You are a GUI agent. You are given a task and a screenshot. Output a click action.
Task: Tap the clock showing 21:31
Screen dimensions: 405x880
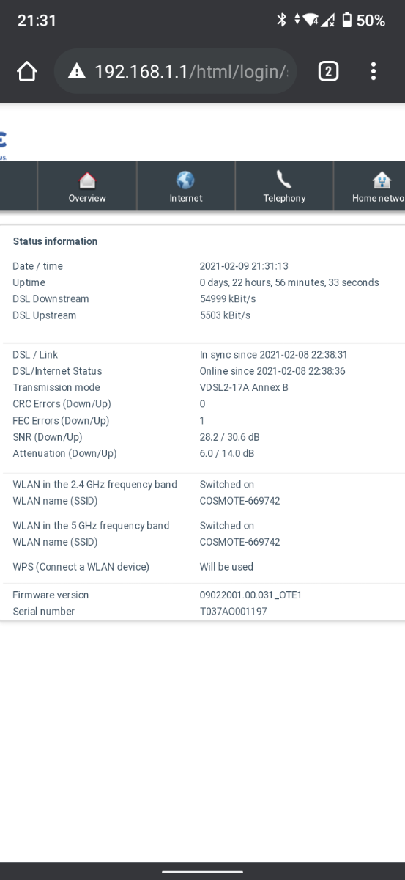(37, 21)
